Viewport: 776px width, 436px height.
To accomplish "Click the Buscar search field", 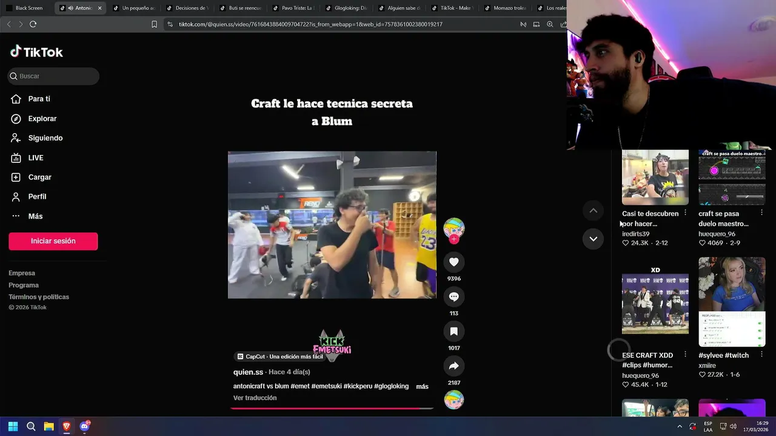I will (53, 76).
